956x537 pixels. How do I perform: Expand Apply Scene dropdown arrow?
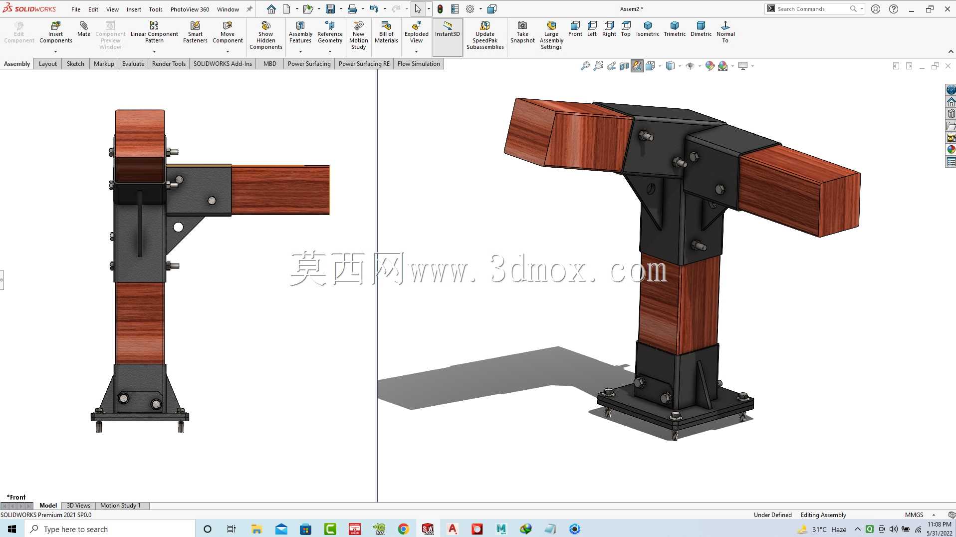pos(732,66)
